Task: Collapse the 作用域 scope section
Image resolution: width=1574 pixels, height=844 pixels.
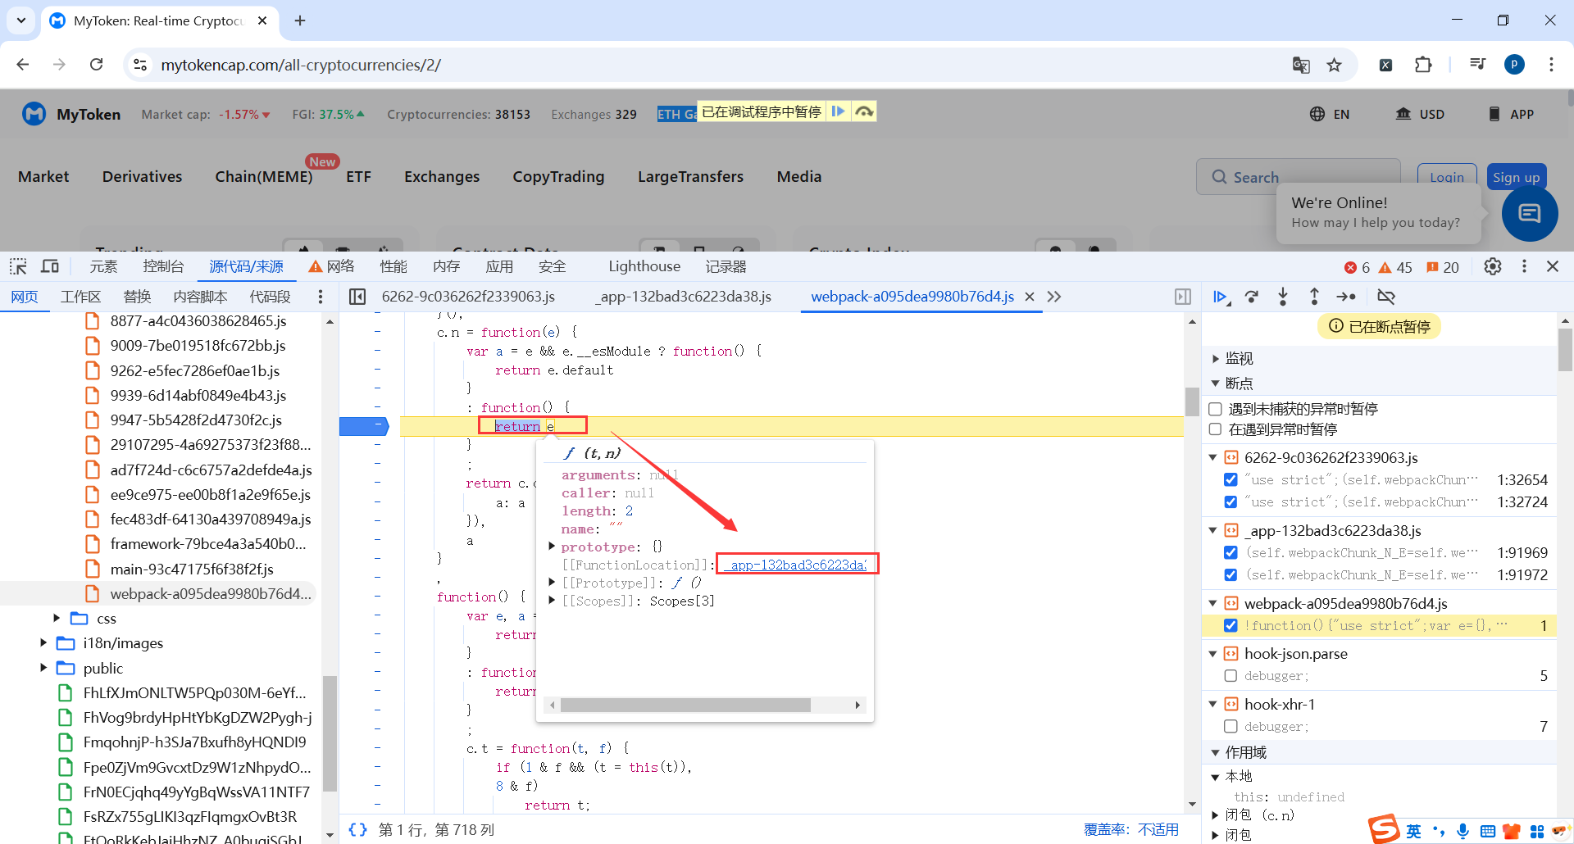Action: click(1216, 753)
